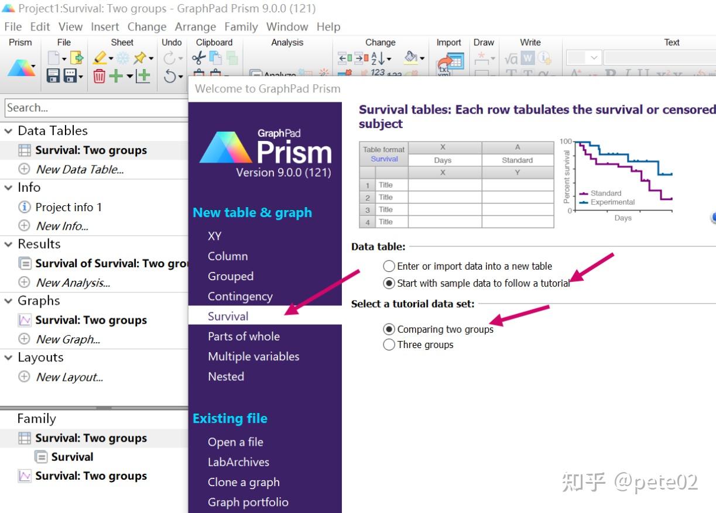Screen dimensions: 716x513
Task: Add a new sheet with green plus icon
Action: 116,76
